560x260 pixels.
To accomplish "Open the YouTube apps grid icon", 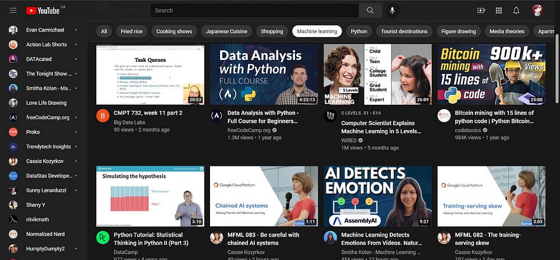I will (x=498, y=10).
